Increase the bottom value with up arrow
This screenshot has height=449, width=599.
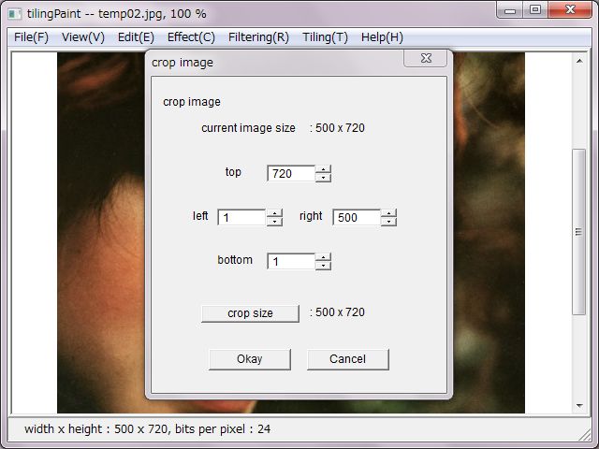tap(323, 257)
